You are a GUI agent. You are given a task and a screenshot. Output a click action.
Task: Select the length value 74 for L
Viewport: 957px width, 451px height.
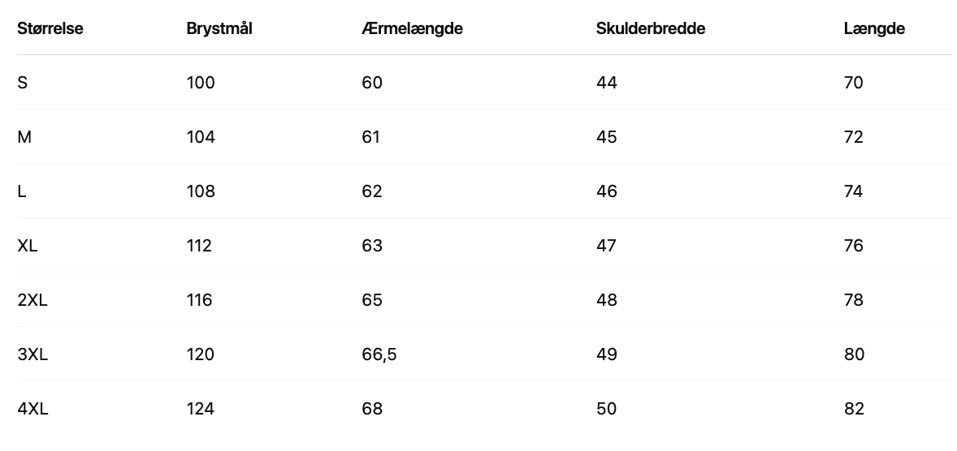tap(854, 191)
